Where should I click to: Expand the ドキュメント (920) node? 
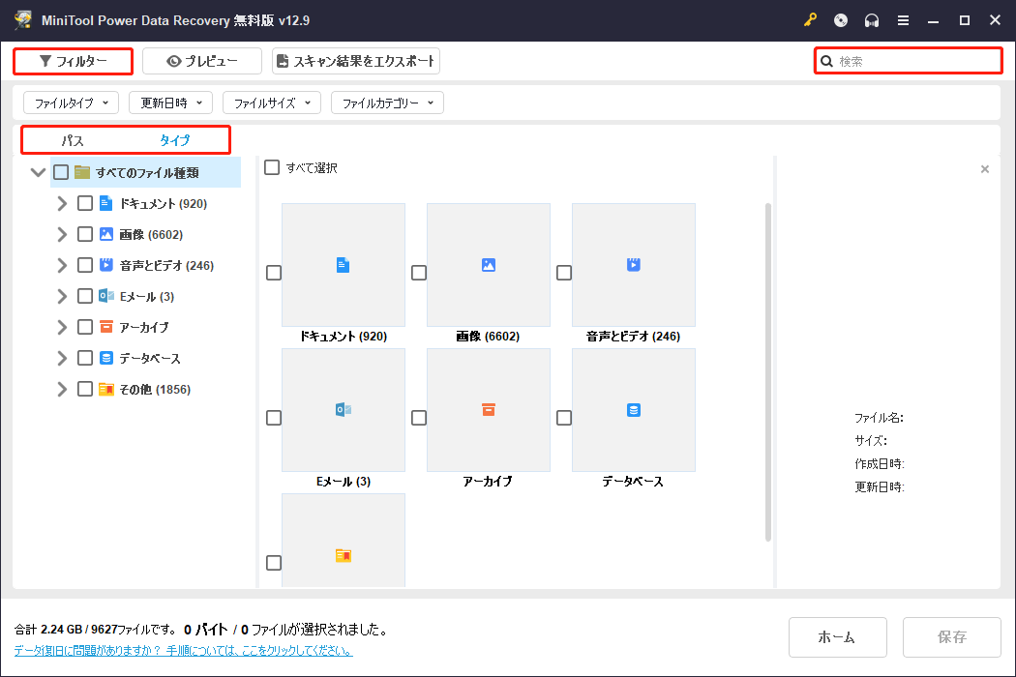[62, 203]
